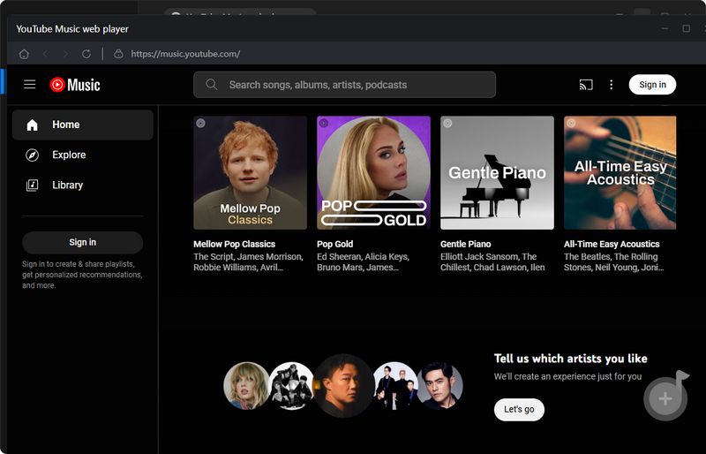Click the Pop Gold title link
The height and width of the screenshot is (454, 706).
click(x=334, y=244)
